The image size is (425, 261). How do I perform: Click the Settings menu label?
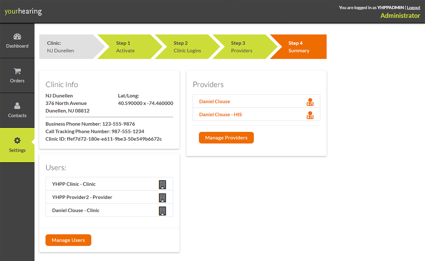coord(17,150)
